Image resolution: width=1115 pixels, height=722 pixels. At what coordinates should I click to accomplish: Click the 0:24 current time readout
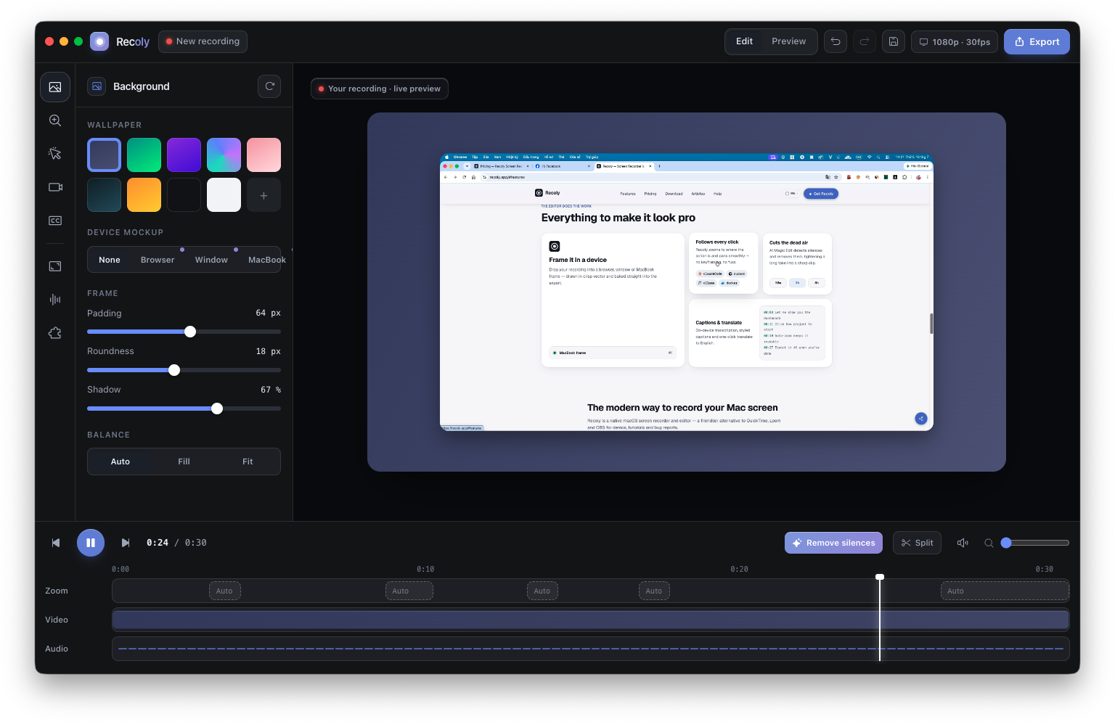coord(158,543)
